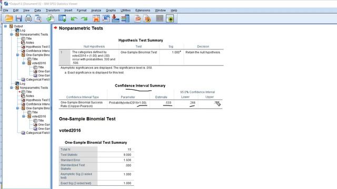Viewport: 337px width, 189px height.
Task: Open the Utilities menu
Action: coord(125,10)
